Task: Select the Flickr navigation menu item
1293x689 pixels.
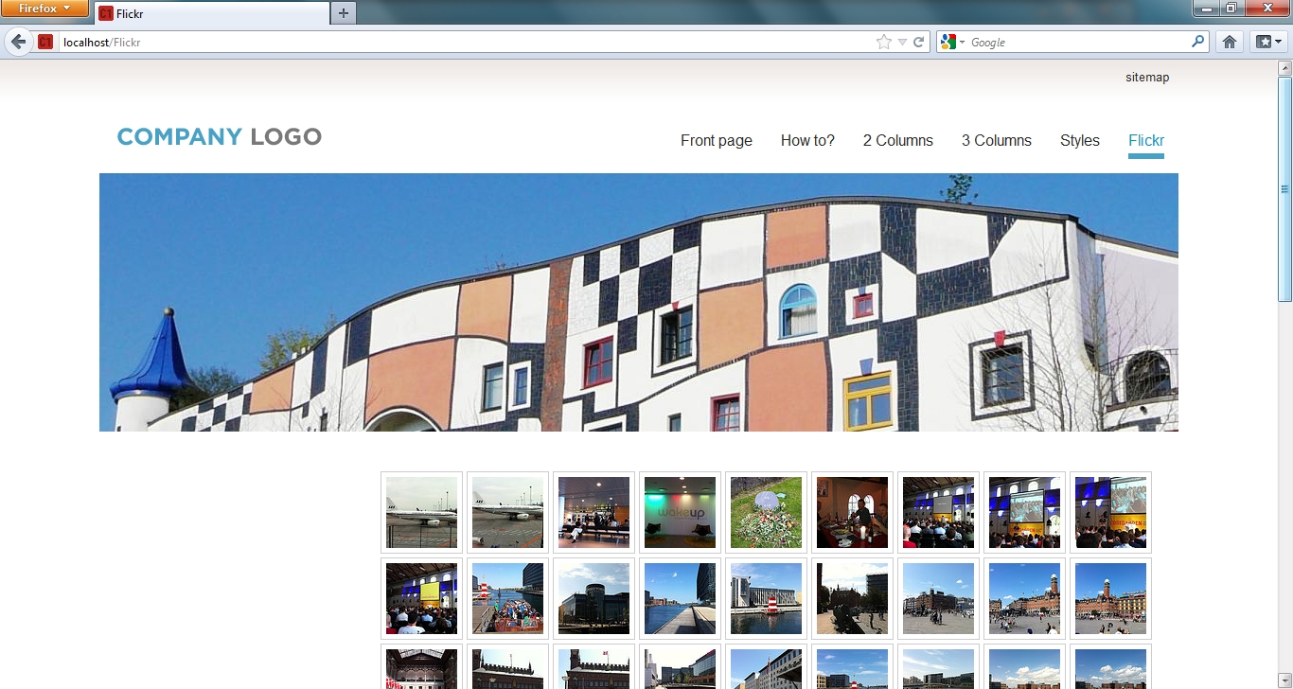Action: (1145, 141)
